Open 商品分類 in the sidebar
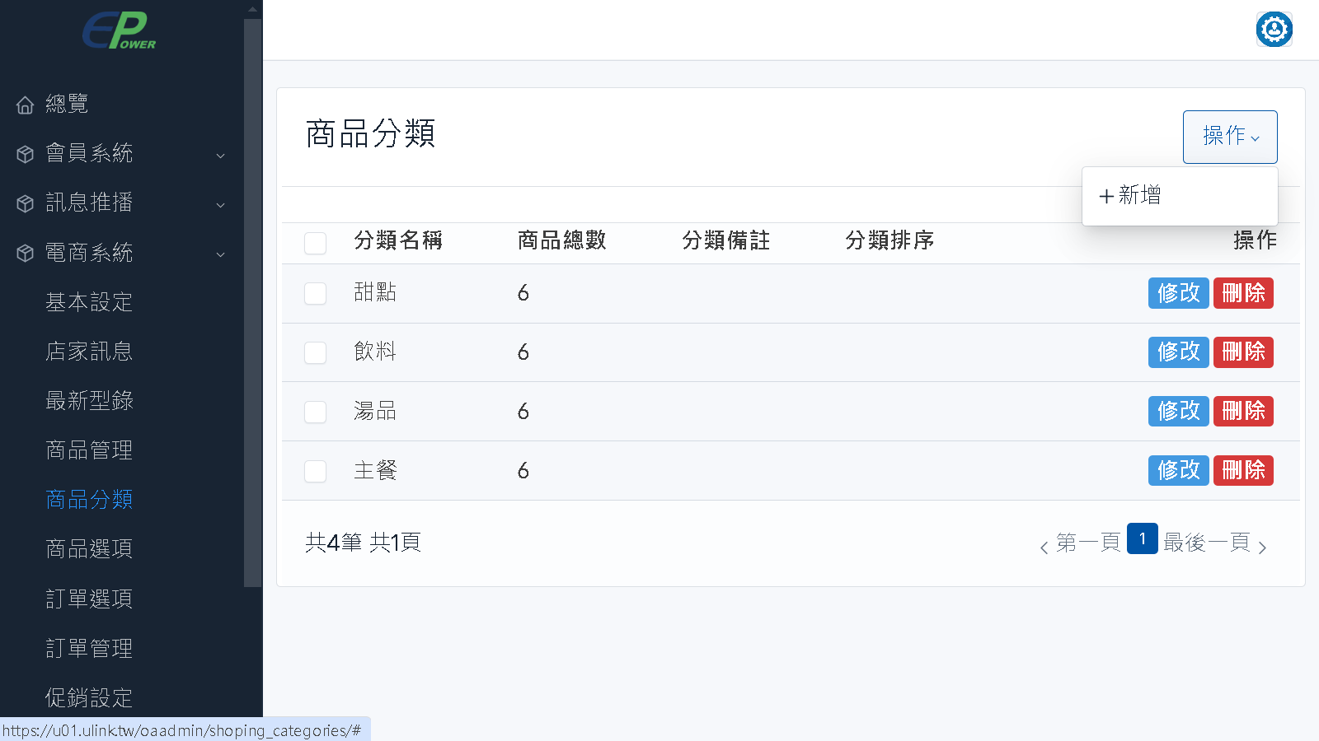Screen dimensions: 1319x741 (89, 500)
